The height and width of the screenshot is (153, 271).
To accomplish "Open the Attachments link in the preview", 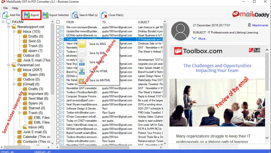I will pos(260,25).
